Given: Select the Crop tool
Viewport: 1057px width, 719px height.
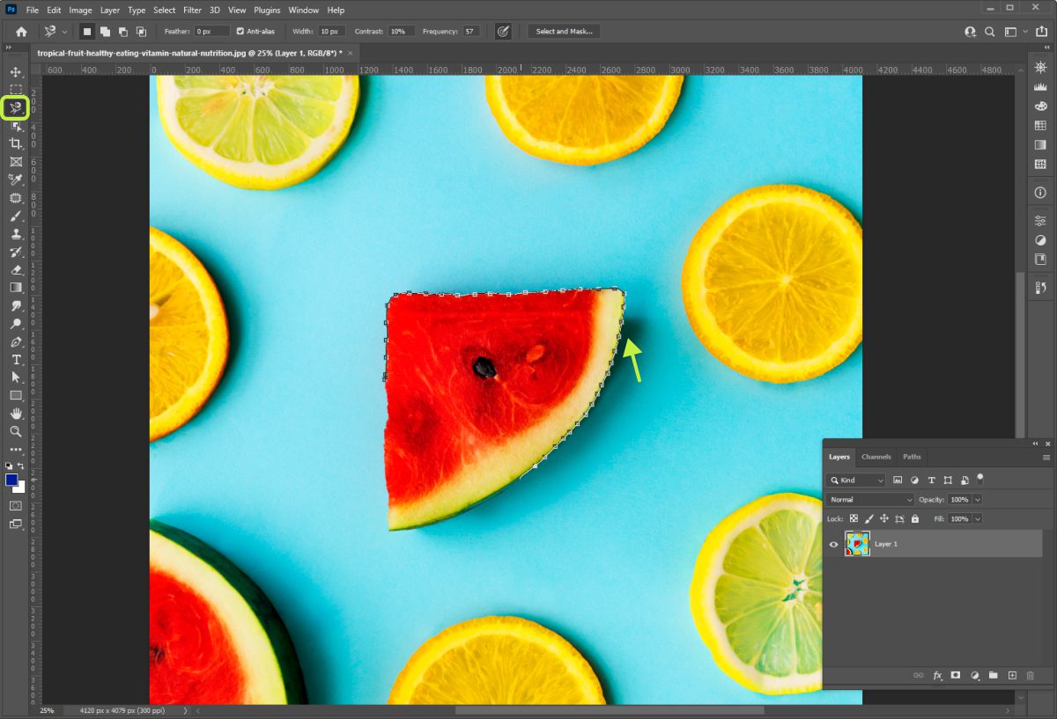Looking at the screenshot, I should (16, 143).
